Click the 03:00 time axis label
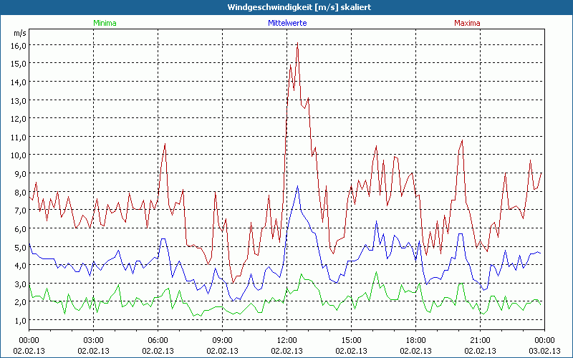This screenshot has height=358, width=573. click(94, 339)
